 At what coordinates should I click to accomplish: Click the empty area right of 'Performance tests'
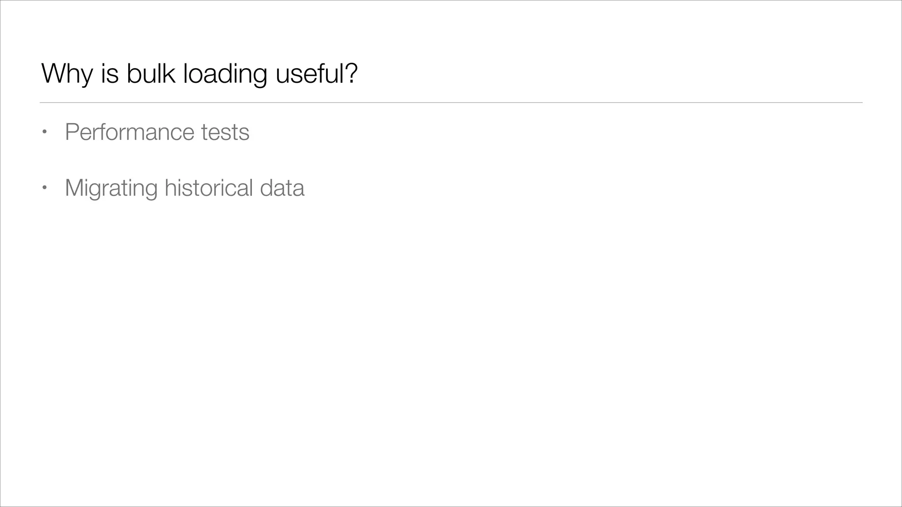pos(529,132)
